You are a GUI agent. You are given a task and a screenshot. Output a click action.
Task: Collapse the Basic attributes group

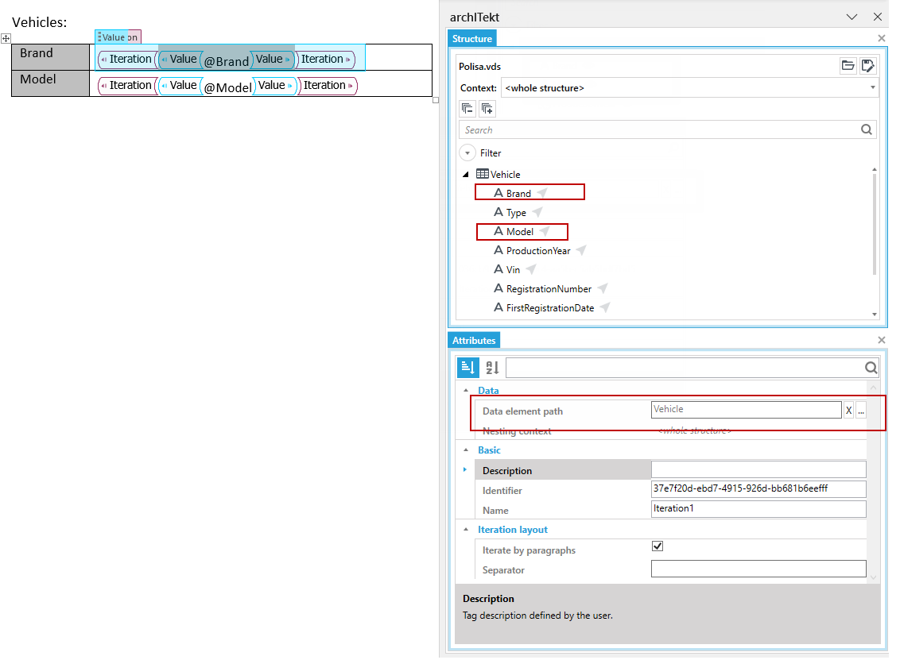tap(466, 450)
